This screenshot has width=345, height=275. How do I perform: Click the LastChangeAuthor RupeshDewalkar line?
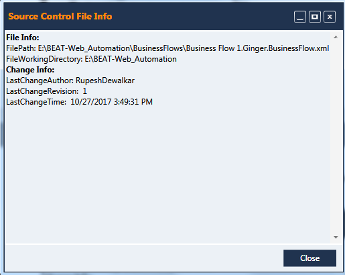pos(70,80)
